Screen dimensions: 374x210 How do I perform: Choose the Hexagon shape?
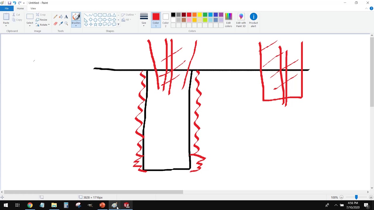coord(100,20)
